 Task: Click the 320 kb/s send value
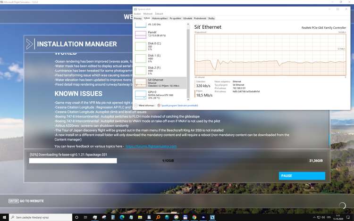[x=203, y=86]
